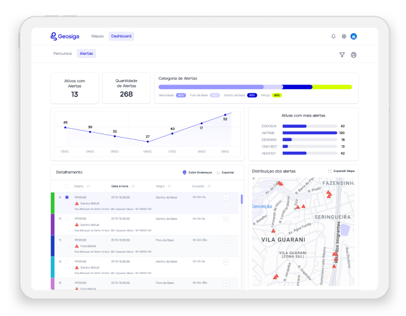Click the detail table vertical scrollbar thumb
Screen dimensions: 406x316
242,199
